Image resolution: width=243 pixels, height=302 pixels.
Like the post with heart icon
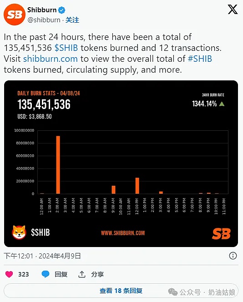tap(9, 274)
